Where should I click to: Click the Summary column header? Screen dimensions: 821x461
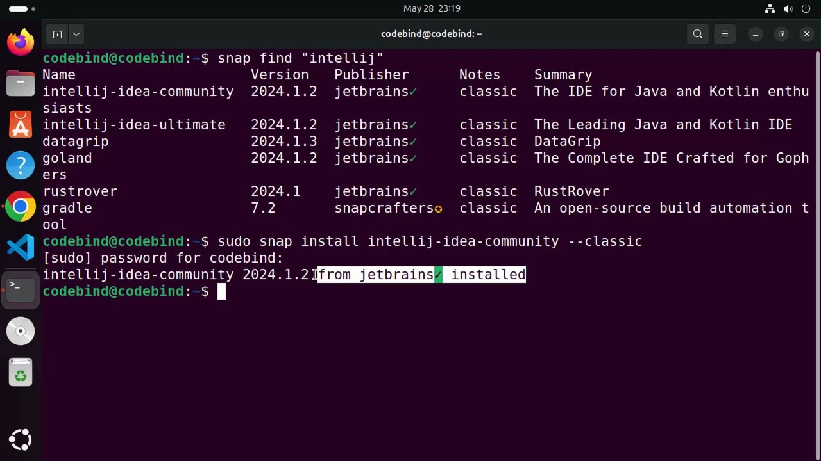[x=563, y=75]
